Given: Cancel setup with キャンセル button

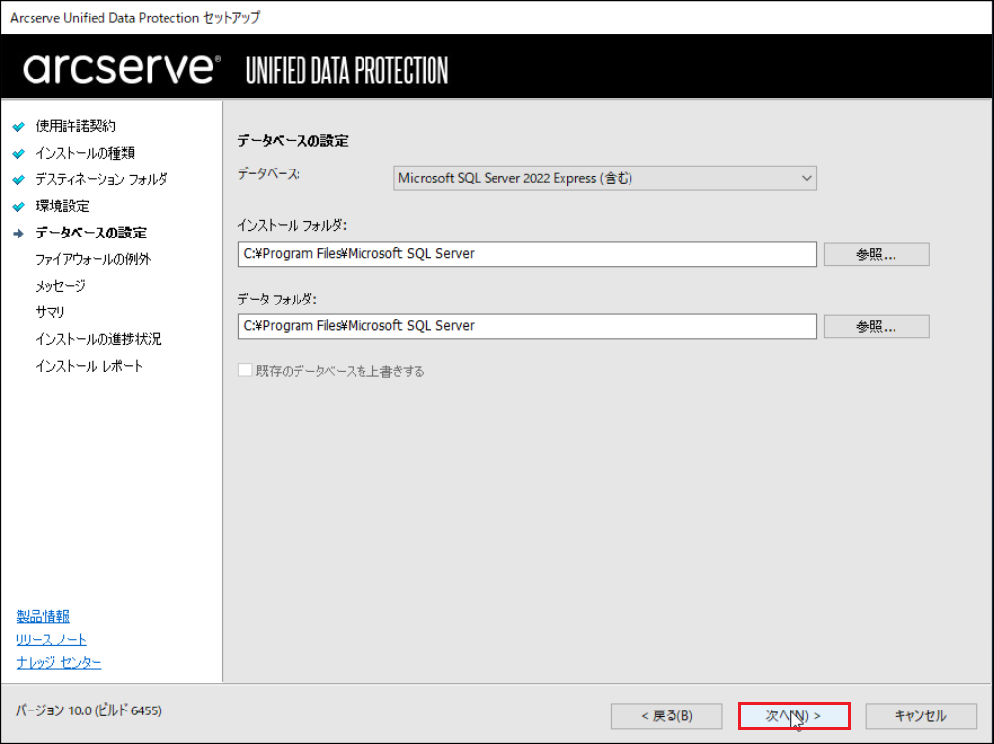Looking at the screenshot, I should [x=920, y=716].
